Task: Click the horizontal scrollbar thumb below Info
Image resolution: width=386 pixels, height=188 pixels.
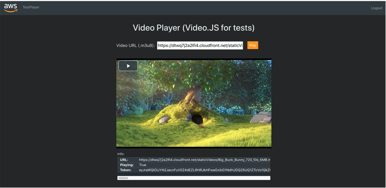Action: click(x=123, y=178)
